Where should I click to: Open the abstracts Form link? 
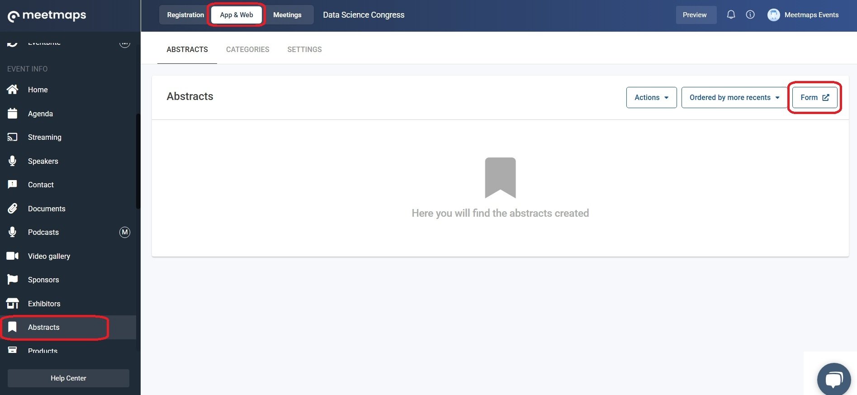pyautogui.click(x=814, y=97)
